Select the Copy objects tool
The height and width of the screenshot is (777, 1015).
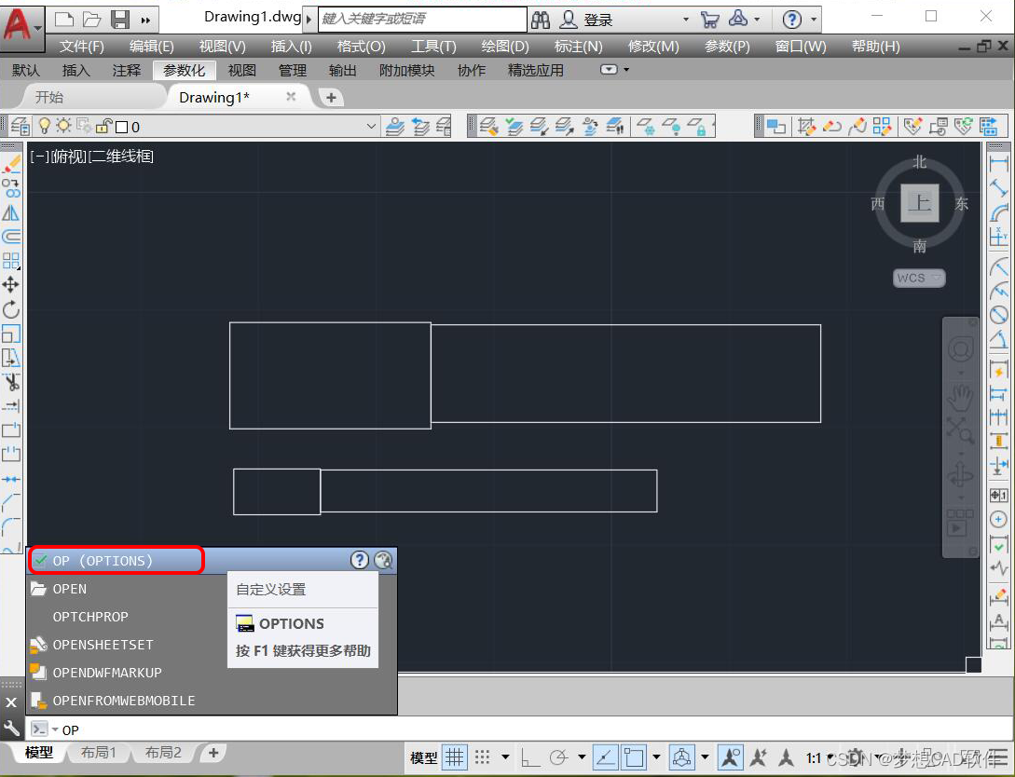[11, 188]
